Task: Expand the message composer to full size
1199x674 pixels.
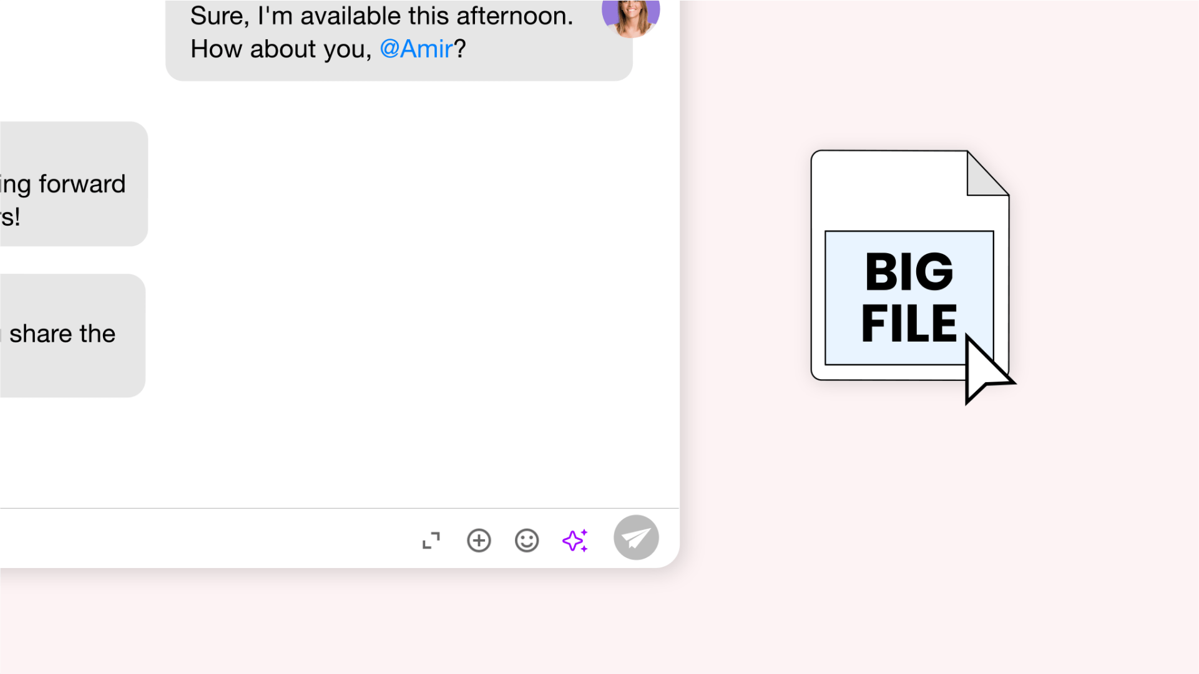Action: [x=431, y=540]
